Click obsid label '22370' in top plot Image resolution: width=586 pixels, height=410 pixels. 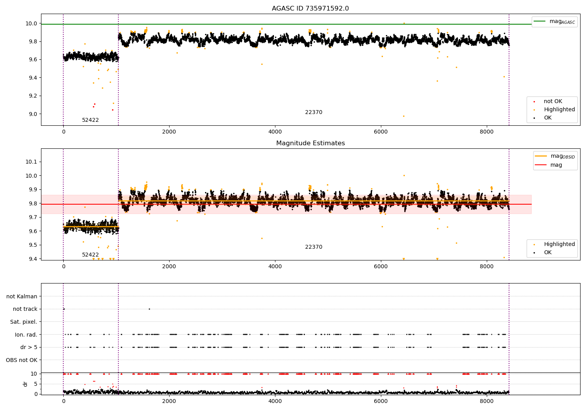(x=314, y=112)
